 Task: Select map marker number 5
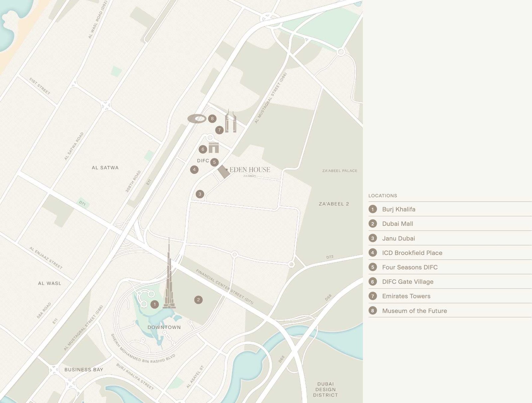click(x=214, y=162)
